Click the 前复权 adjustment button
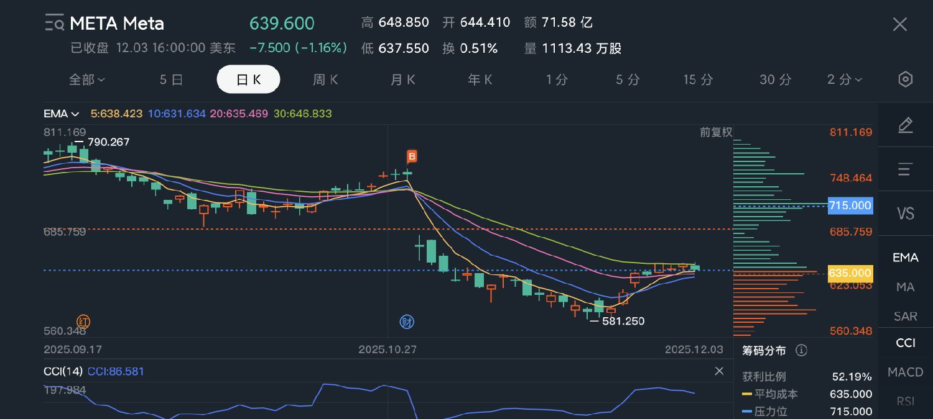The height and width of the screenshot is (419, 933). (715, 132)
